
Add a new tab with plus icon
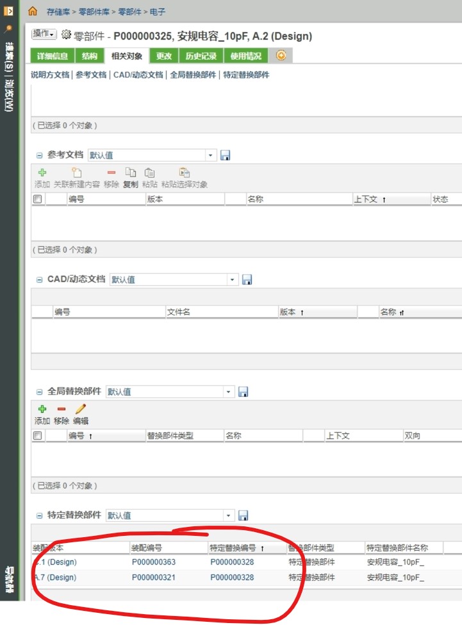[281, 55]
